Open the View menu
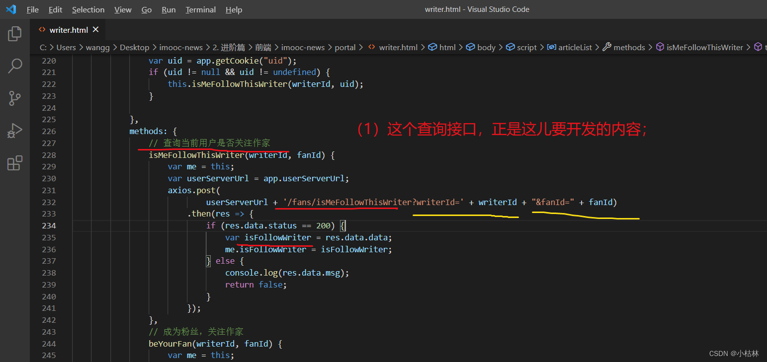This screenshot has height=362, width=767. (123, 9)
